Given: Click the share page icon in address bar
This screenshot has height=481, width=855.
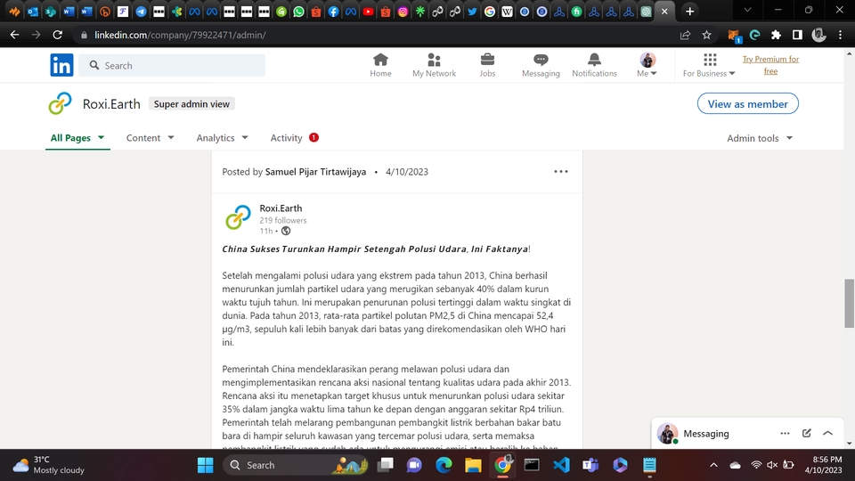Looking at the screenshot, I should tap(685, 35).
